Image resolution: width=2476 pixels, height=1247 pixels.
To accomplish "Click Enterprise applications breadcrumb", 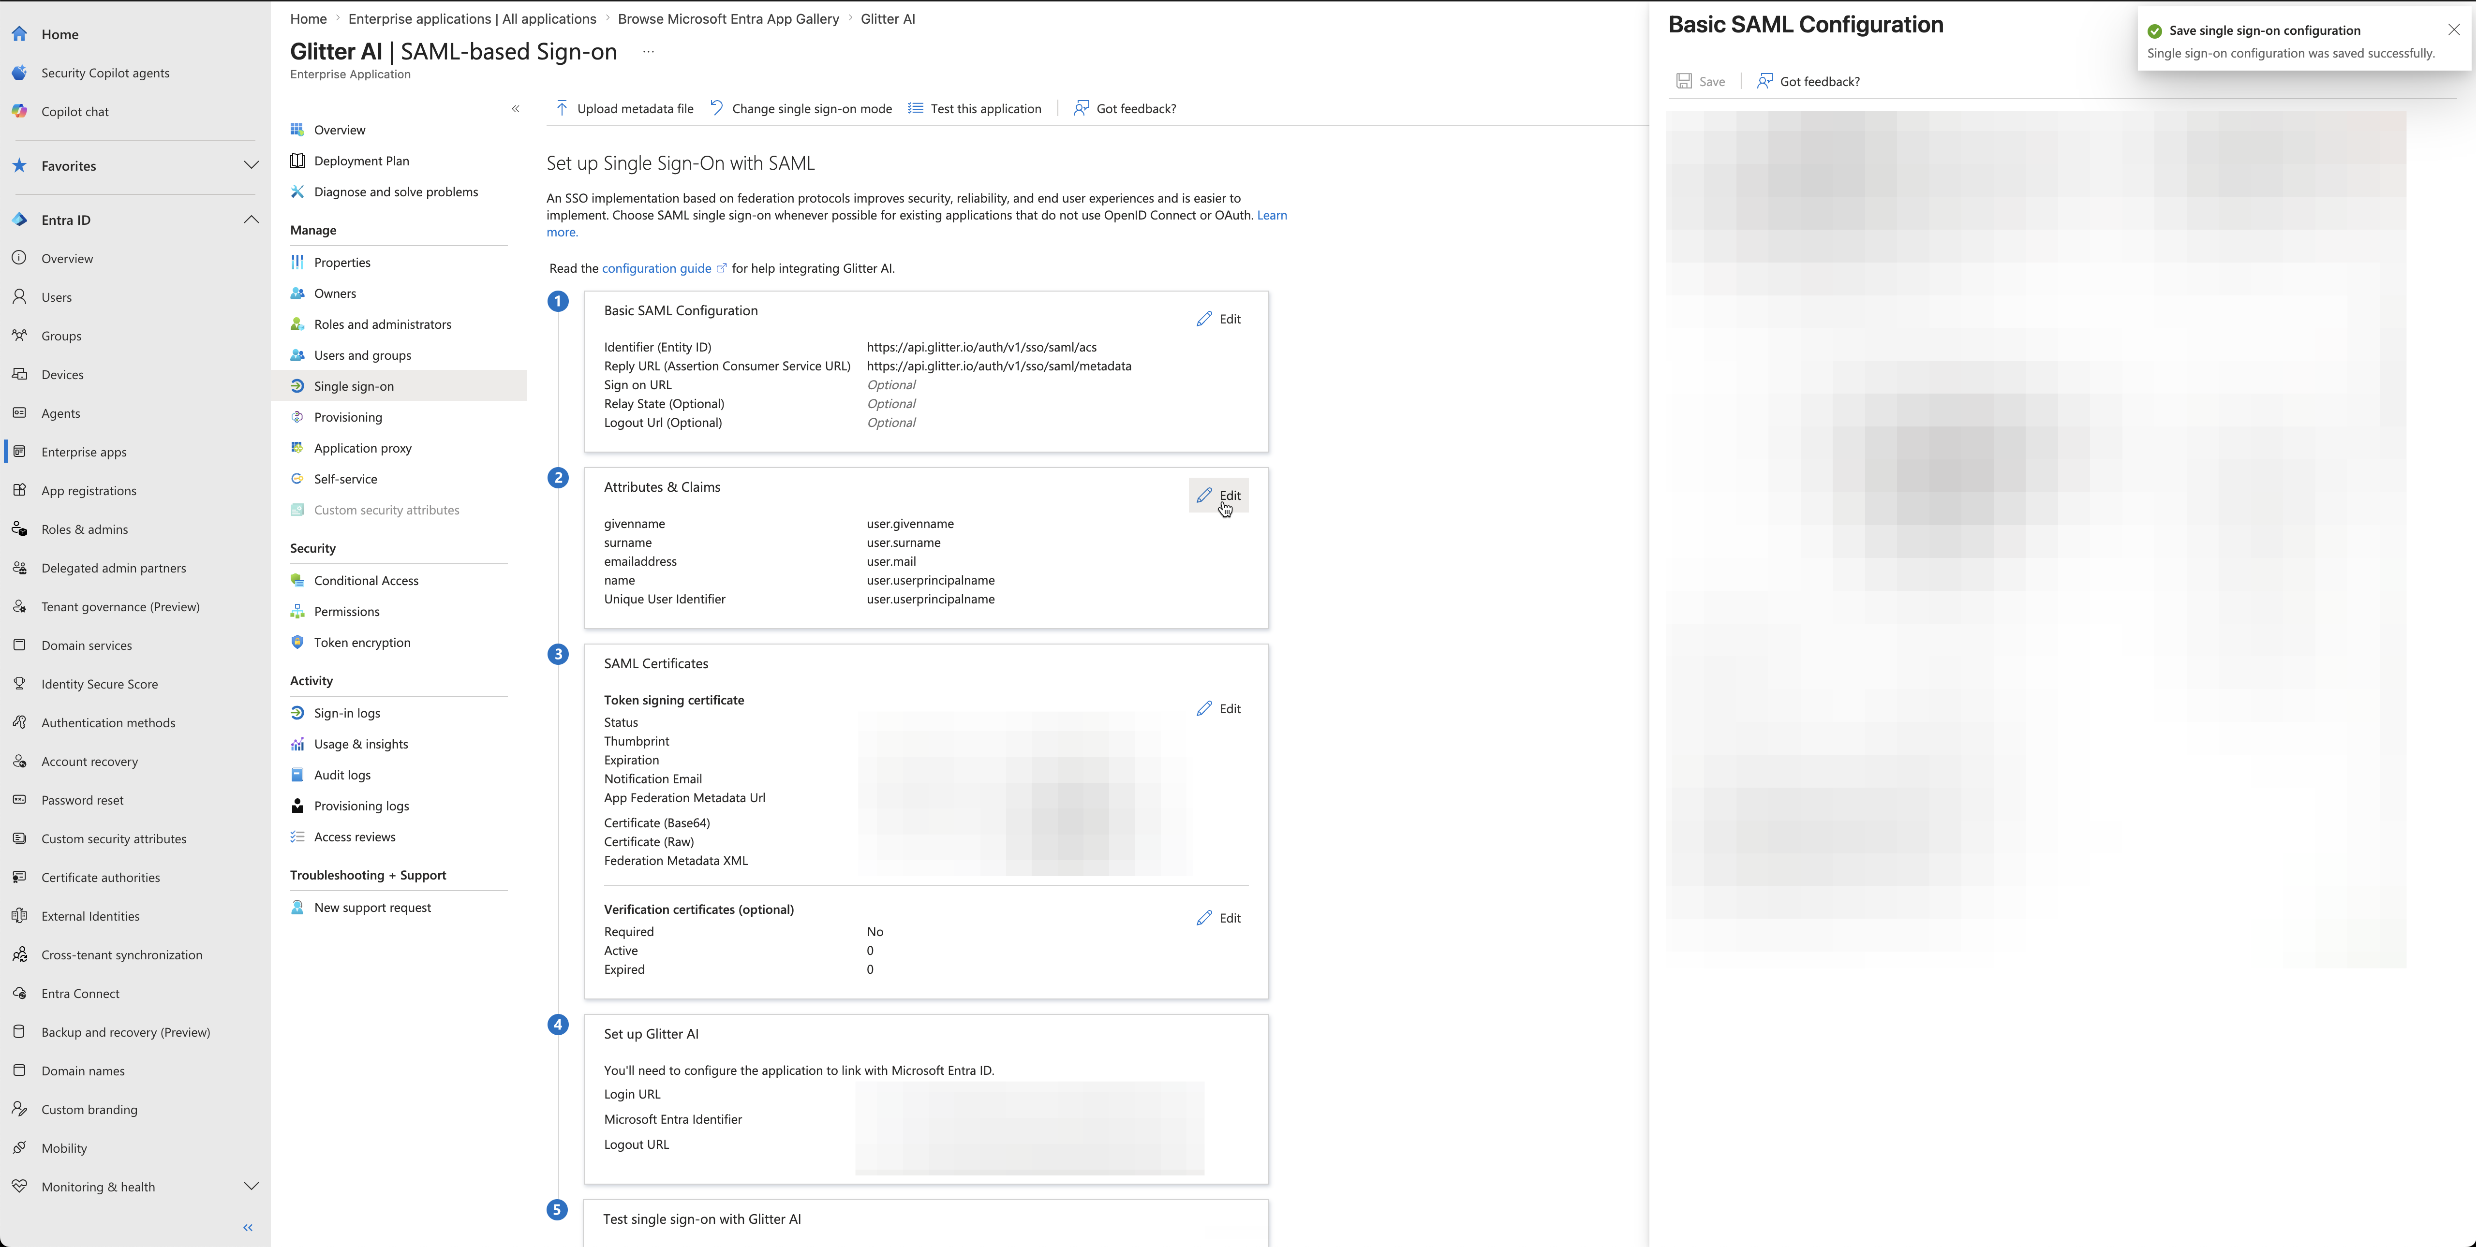I will click(x=472, y=18).
